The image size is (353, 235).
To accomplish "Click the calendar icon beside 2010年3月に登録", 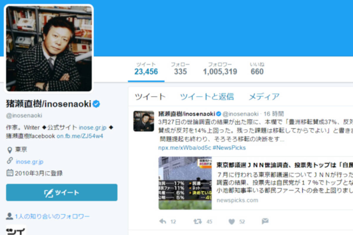I will [10, 173].
